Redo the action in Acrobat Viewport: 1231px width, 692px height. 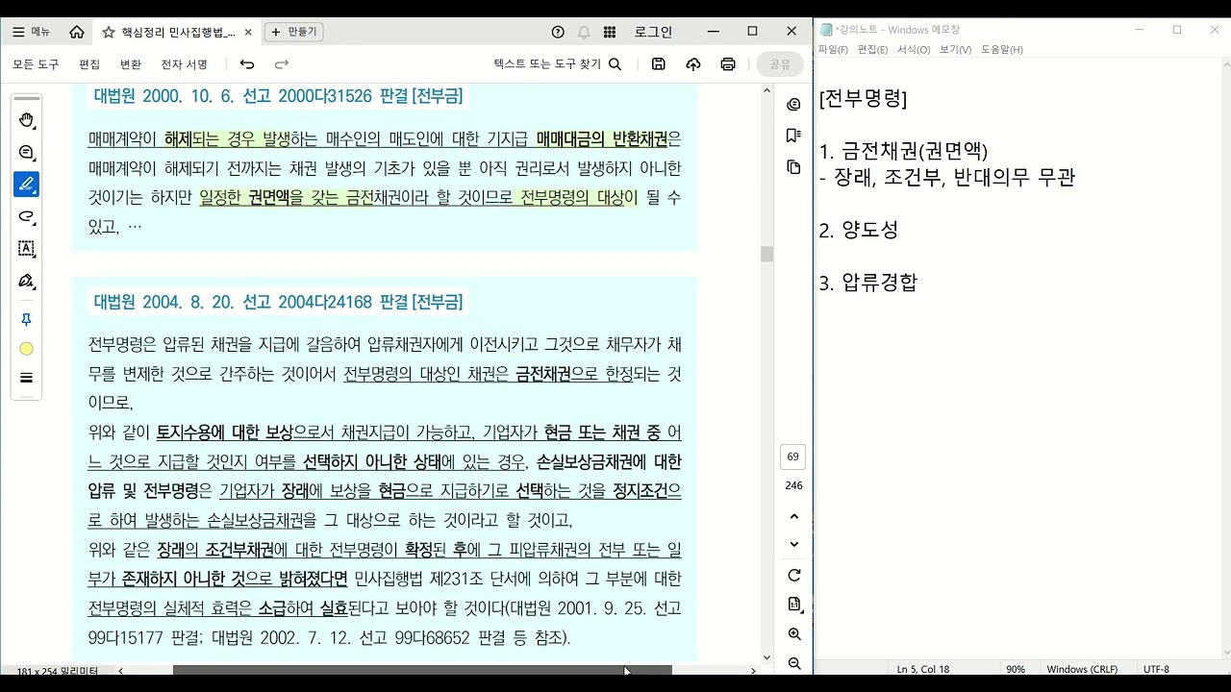(282, 64)
